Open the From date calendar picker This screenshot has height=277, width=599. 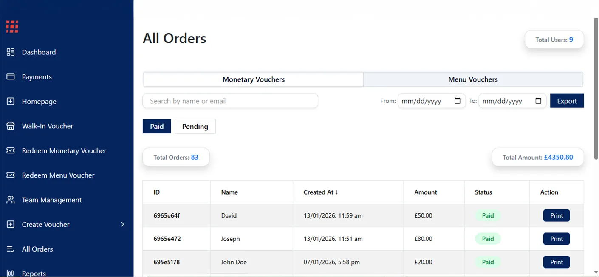click(x=458, y=101)
